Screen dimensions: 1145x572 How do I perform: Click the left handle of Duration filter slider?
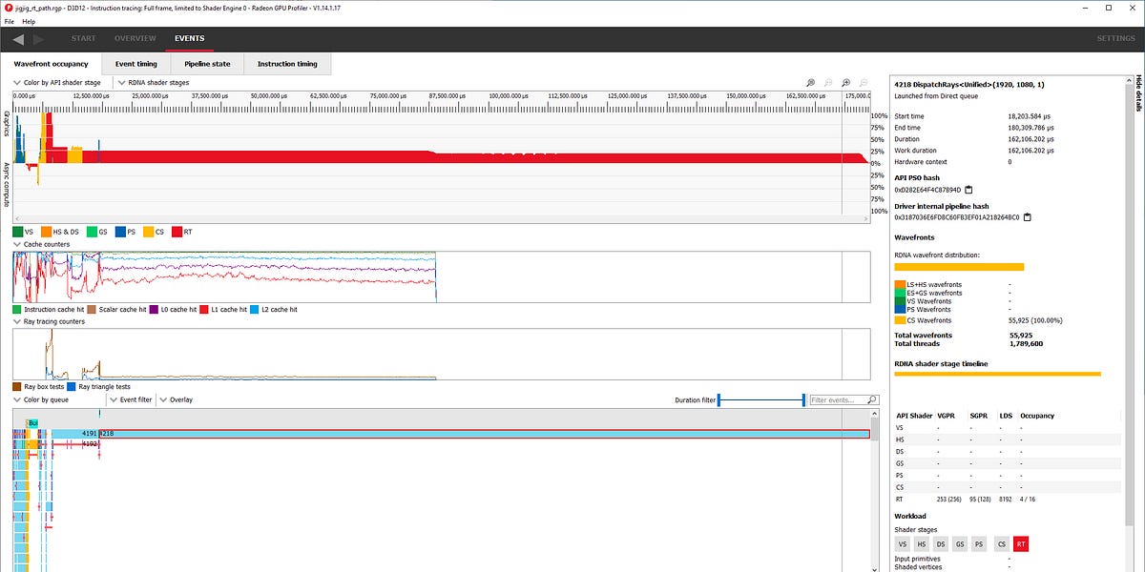point(718,400)
